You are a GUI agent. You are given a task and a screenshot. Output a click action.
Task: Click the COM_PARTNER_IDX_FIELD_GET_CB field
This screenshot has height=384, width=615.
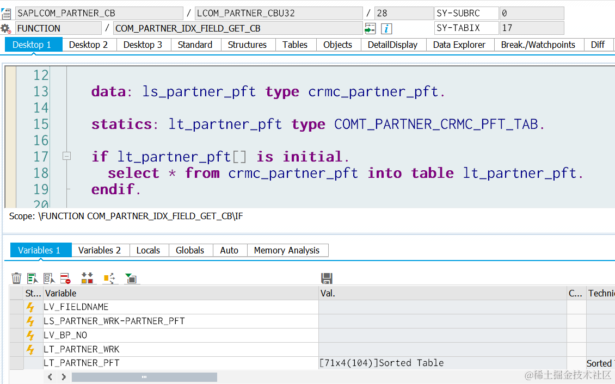pyautogui.click(x=238, y=28)
